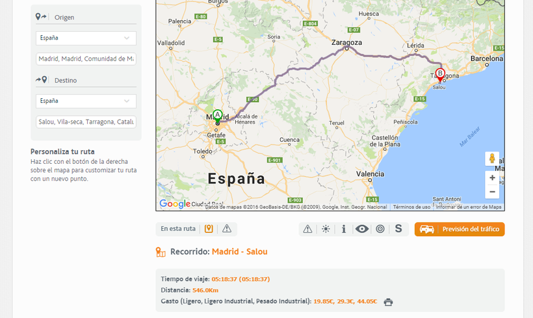Image resolution: width=533 pixels, height=318 pixels.
Task: Zoom out the map with minus button
Action: [492, 192]
